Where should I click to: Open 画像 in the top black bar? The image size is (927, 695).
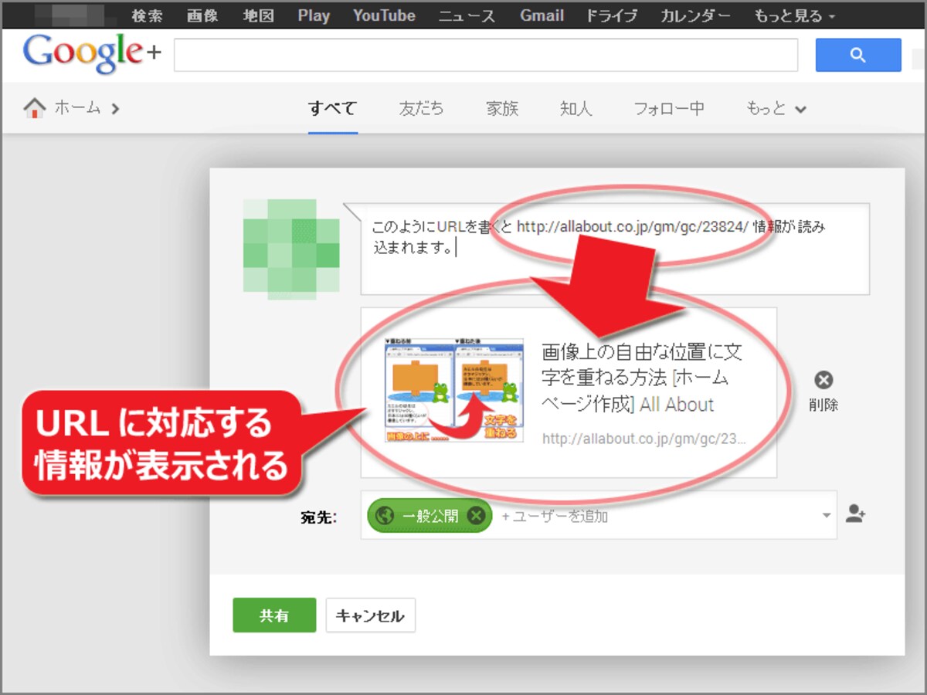202,15
